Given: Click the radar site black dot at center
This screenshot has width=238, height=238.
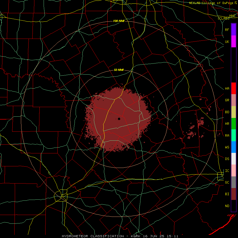Looking at the screenshot, I should click(x=119, y=119).
